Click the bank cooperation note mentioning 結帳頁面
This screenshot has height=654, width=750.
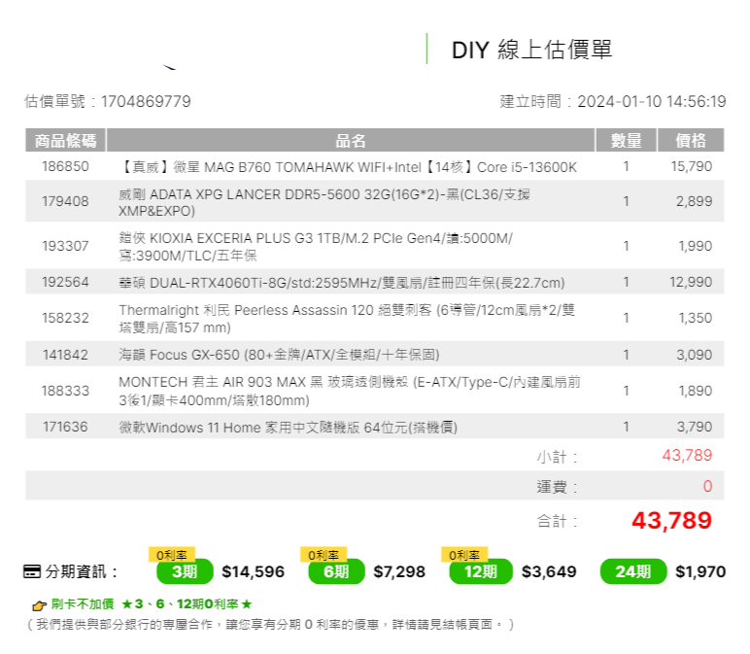[270, 625]
